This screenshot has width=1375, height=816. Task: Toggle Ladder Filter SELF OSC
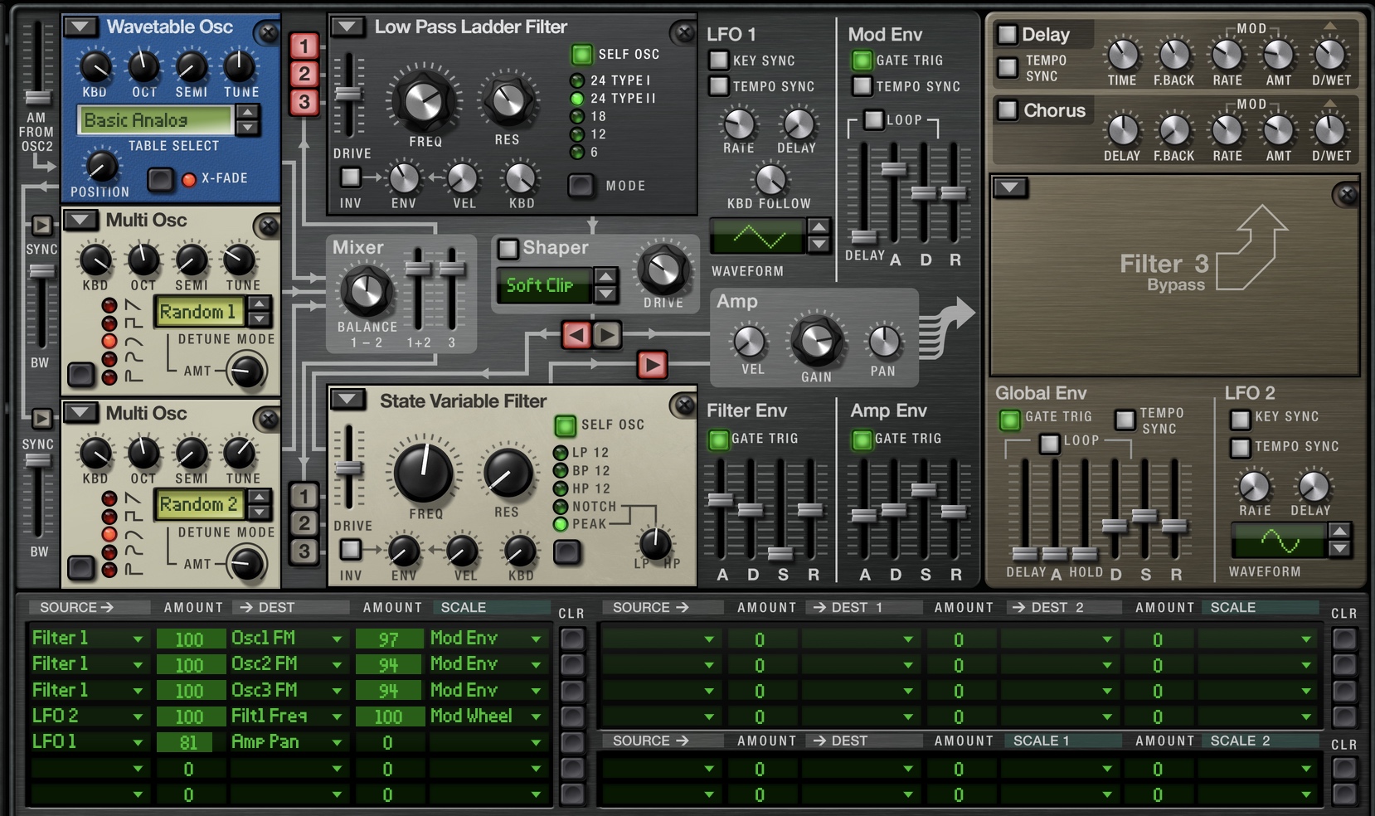(x=581, y=55)
